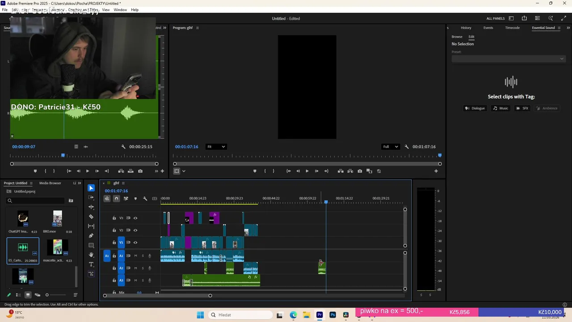Open the dropdown arrow beside the safe margins button
This screenshot has width=572, height=322.
coord(184,171)
